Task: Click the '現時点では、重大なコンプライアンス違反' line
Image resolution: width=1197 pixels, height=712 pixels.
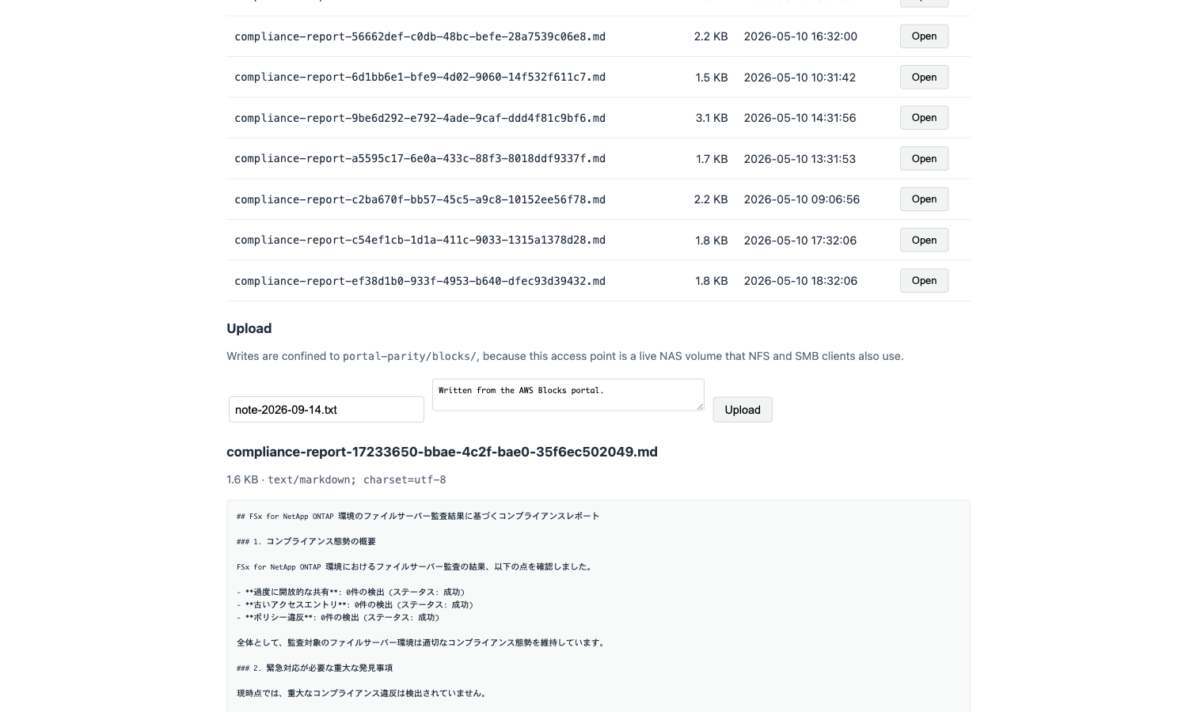Action: [363, 694]
